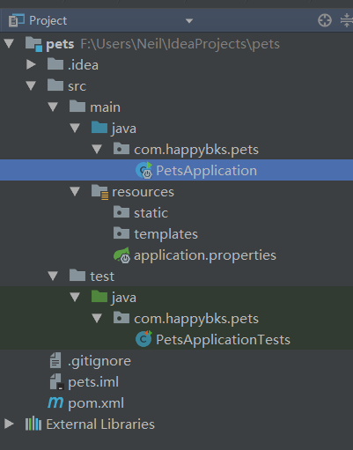
Task: Click the External Libraries bars icon
Action: [33, 424]
